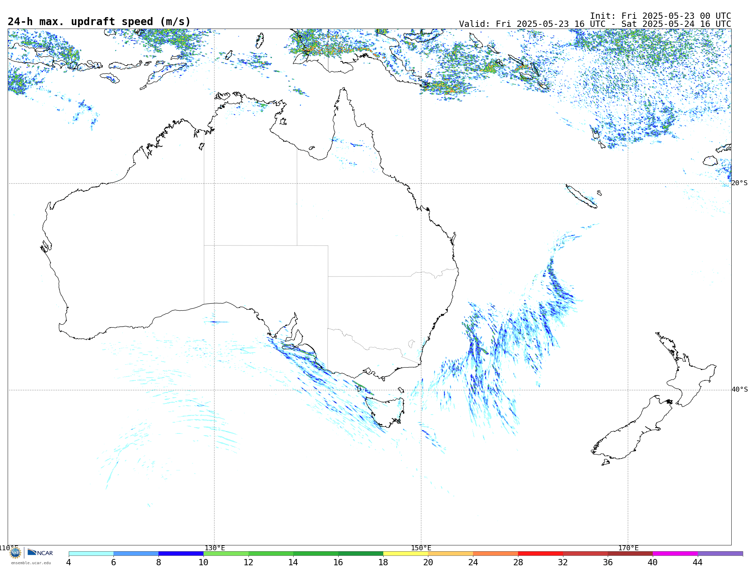Click the colorbar tick label "36"
Screen dimensions: 754x567
pyautogui.click(x=608, y=562)
